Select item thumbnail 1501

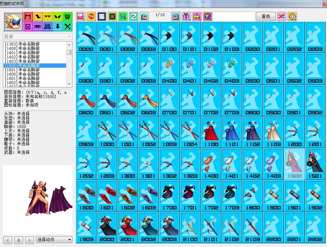315,164
